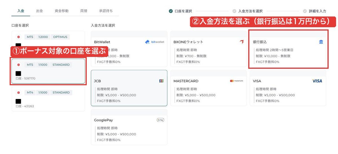
Task: Click the OPTIMUS account type badge
Action: (x=61, y=37)
